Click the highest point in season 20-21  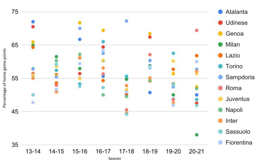pos(197,30)
